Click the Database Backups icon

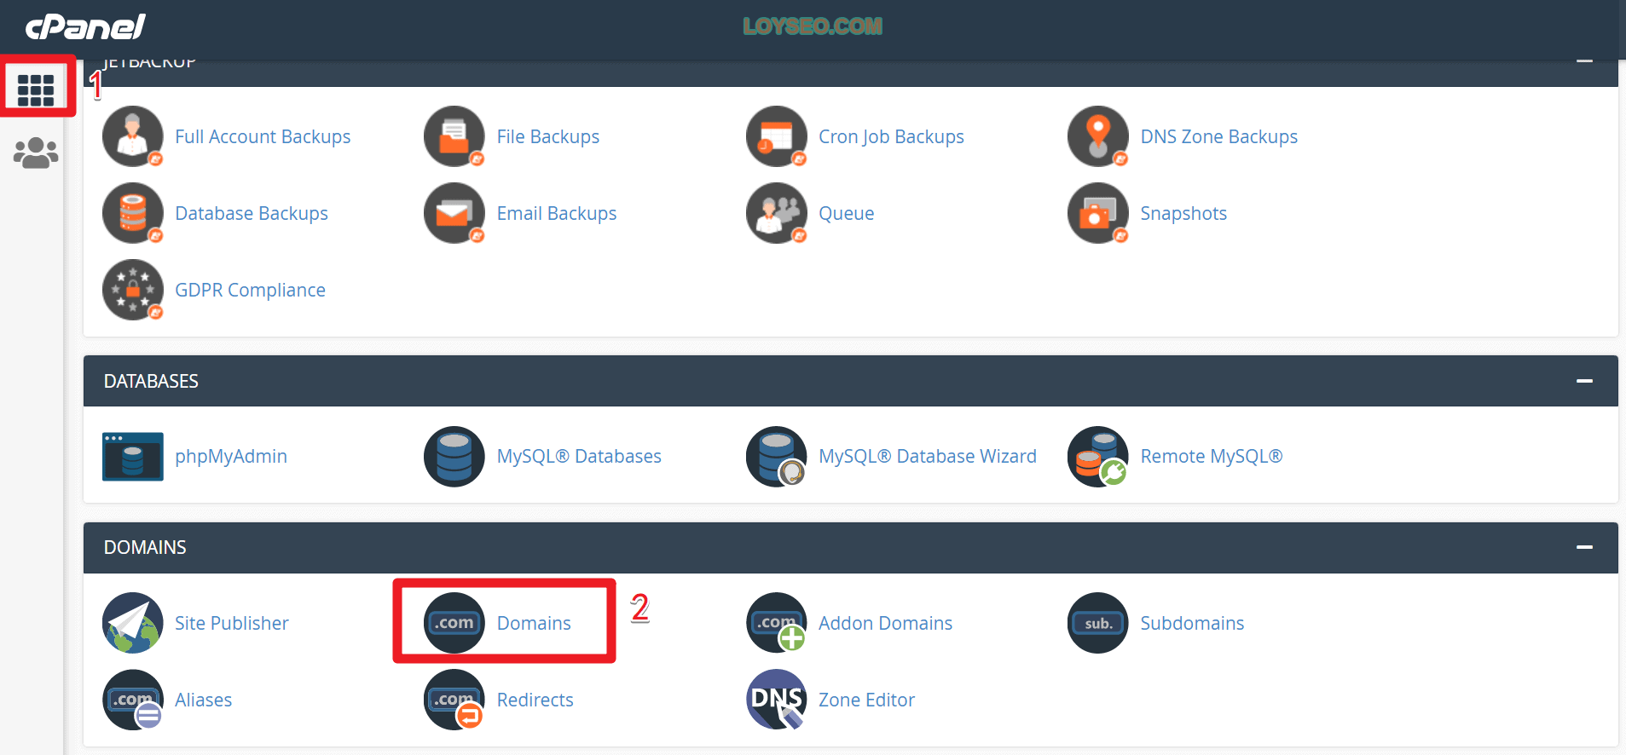point(133,213)
